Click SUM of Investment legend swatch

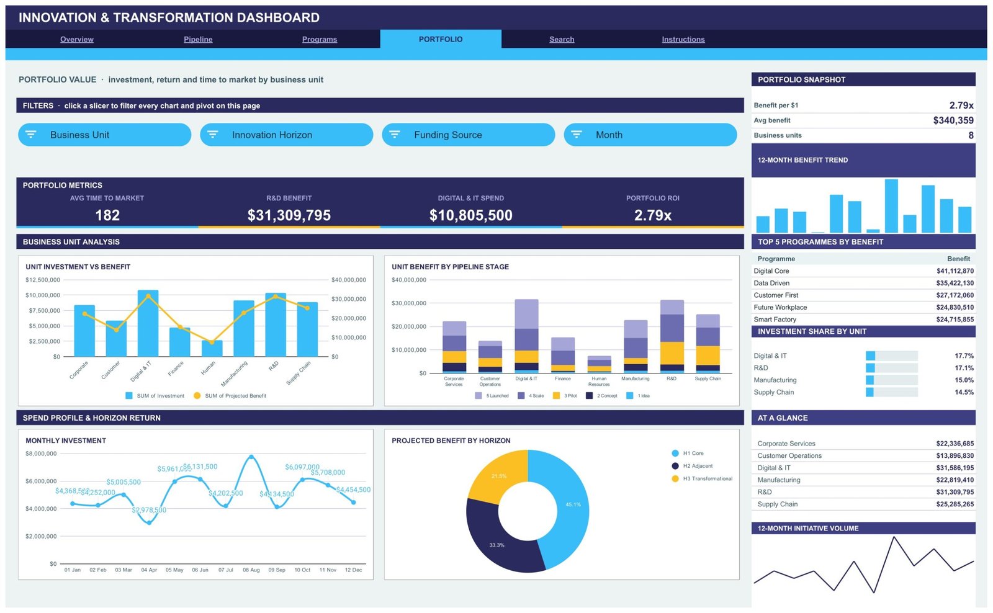129,395
